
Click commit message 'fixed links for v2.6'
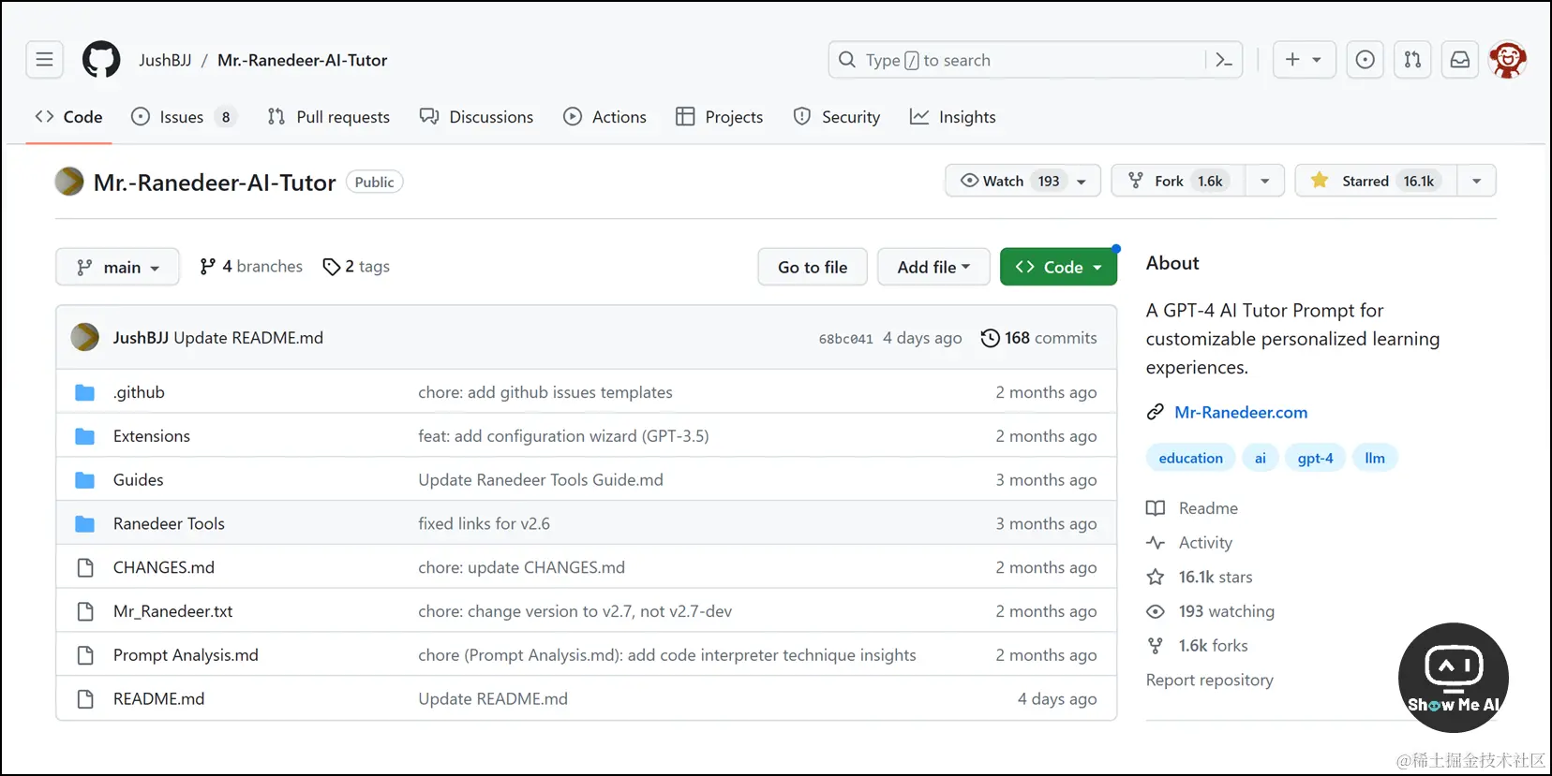(484, 524)
